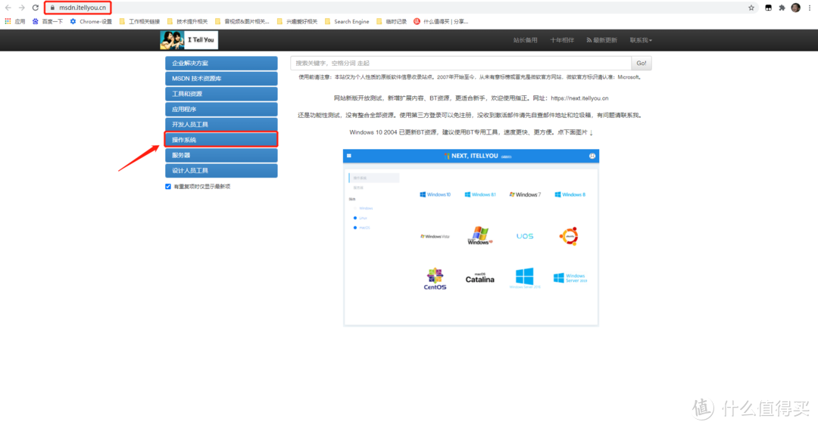Expand the 工具和资源 category

tap(221, 94)
